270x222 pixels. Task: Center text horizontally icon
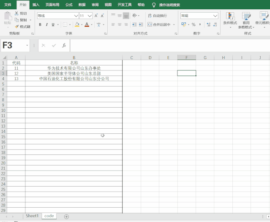click(x=120, y=24)
